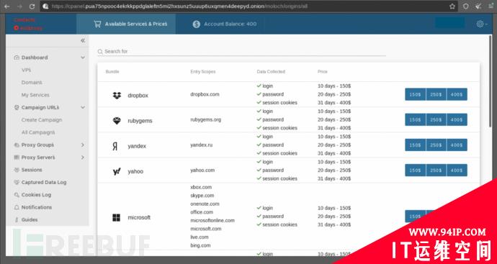
Task: Buy yandex 31-day plan for 400$
Action: tap(457, 145)
